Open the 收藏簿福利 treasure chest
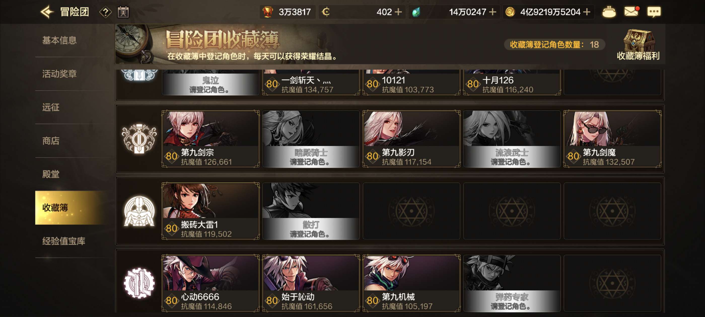 [639, 45]
